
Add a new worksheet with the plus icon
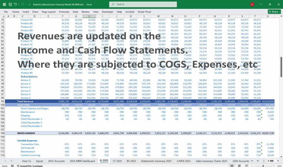258,161
